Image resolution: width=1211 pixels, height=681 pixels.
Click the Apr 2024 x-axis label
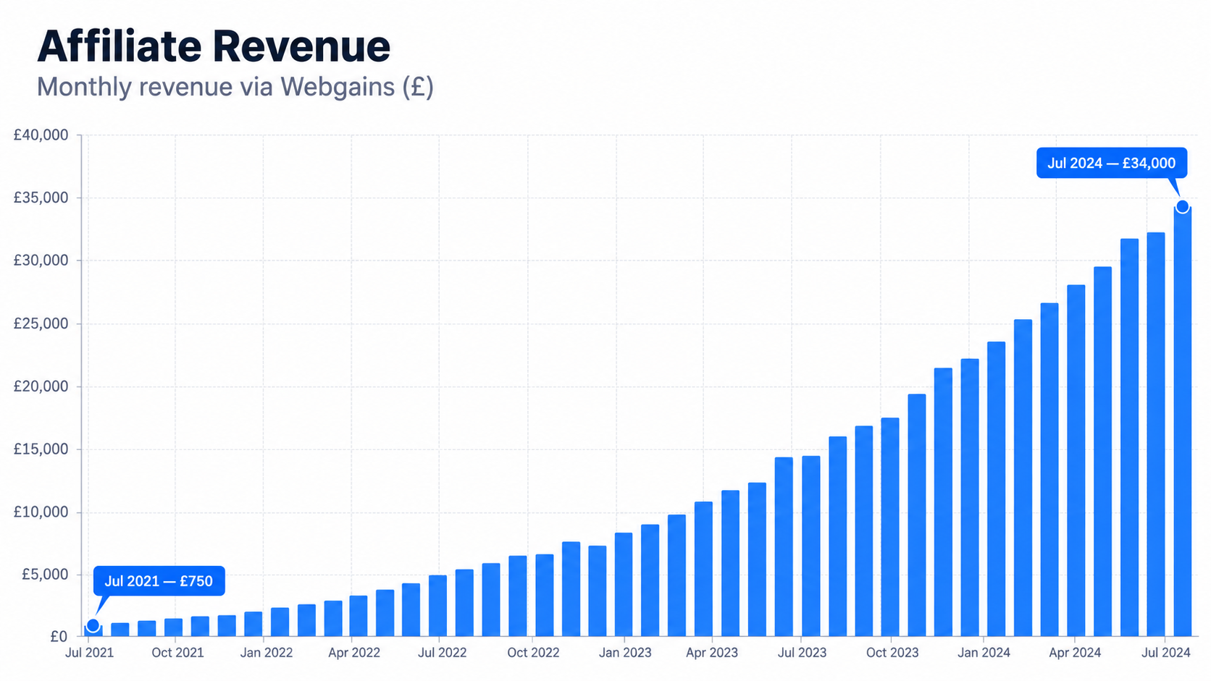(x=1075, y=653)
